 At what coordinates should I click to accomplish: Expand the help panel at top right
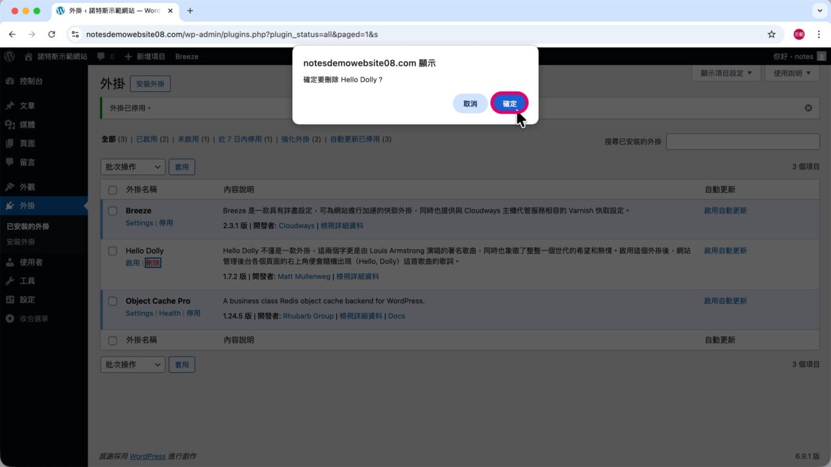pos(792,73)
